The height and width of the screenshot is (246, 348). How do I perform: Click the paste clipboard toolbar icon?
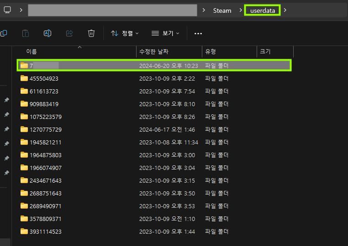coord(26,33)
